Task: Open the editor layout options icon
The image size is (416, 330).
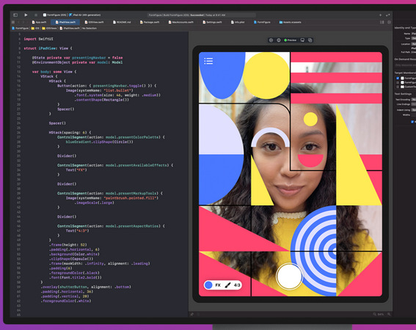Action: 382,22
